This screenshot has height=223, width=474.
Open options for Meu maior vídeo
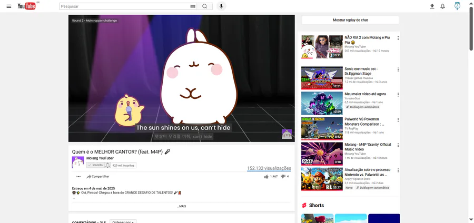[x=398, y=95]
